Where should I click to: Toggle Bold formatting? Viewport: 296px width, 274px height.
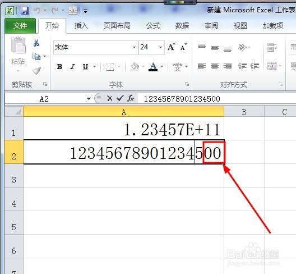59,67
